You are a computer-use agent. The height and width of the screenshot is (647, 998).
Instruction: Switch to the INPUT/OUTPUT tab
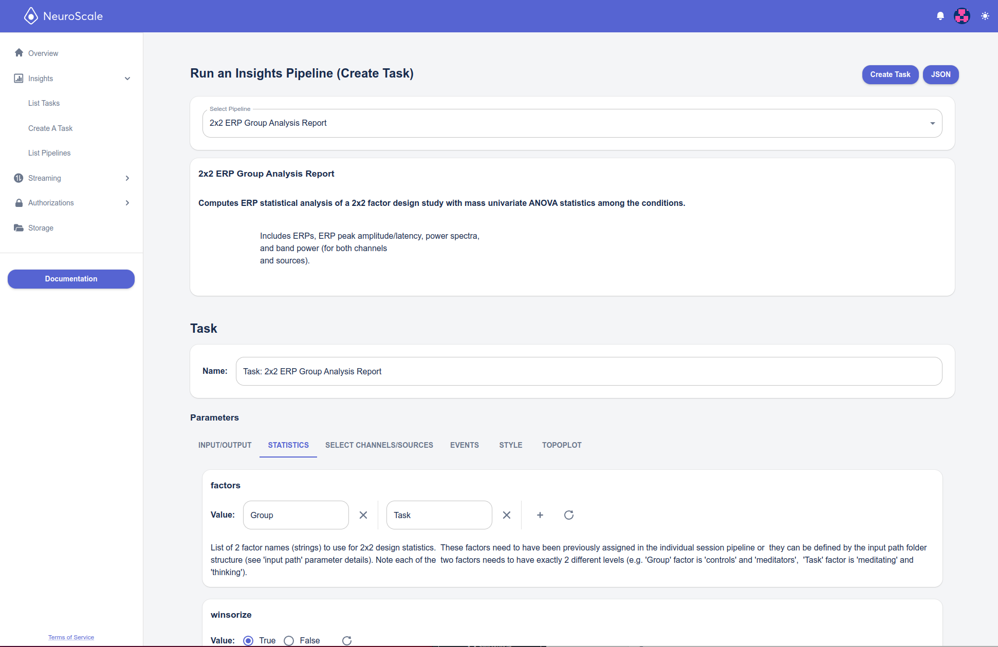(x=225, y=445)
